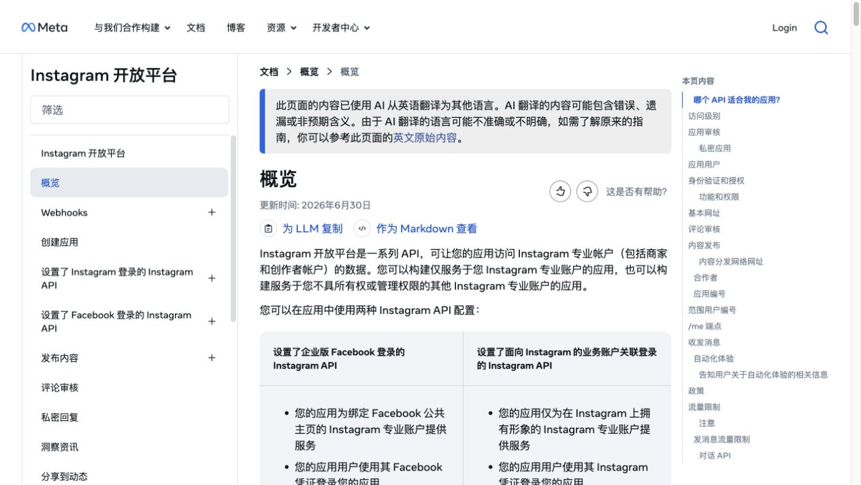Select Webhooks in the sidebar

(x=64, y=213)
